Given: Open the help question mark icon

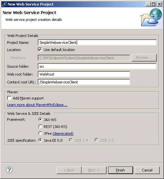Looking at the screenshot, I should point(9,170).
